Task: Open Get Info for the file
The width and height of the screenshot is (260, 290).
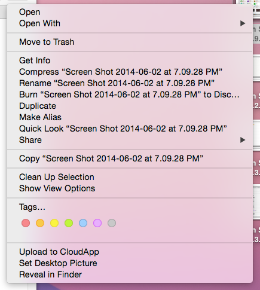Action: click(130, 60)
